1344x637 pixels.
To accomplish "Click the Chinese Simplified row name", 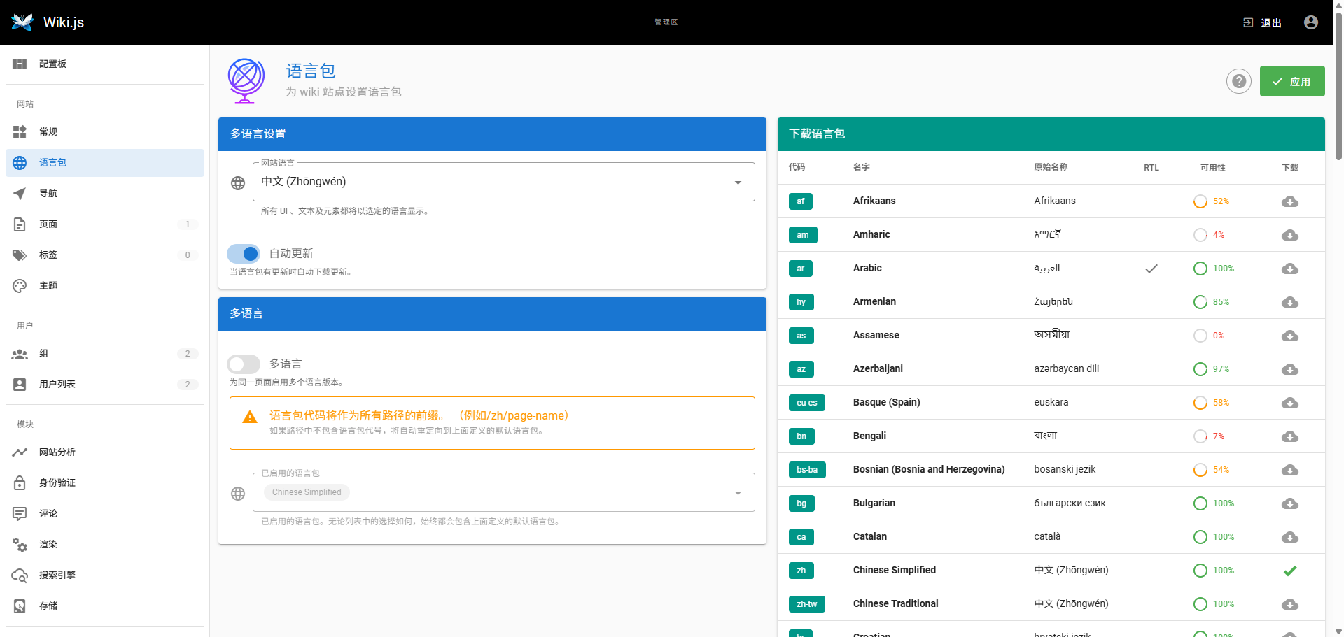I will [895, 570].
